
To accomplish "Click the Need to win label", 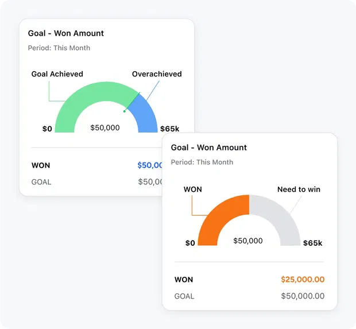I will click(299, 189).
